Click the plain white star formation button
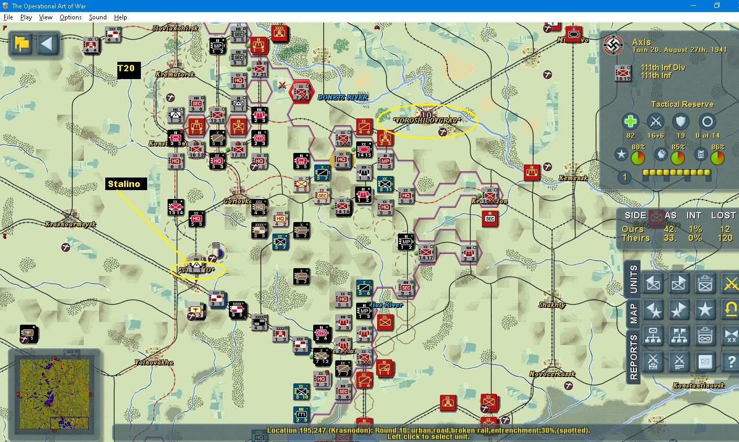This screenshot has height=442, width=739. (x=705, y=310)
